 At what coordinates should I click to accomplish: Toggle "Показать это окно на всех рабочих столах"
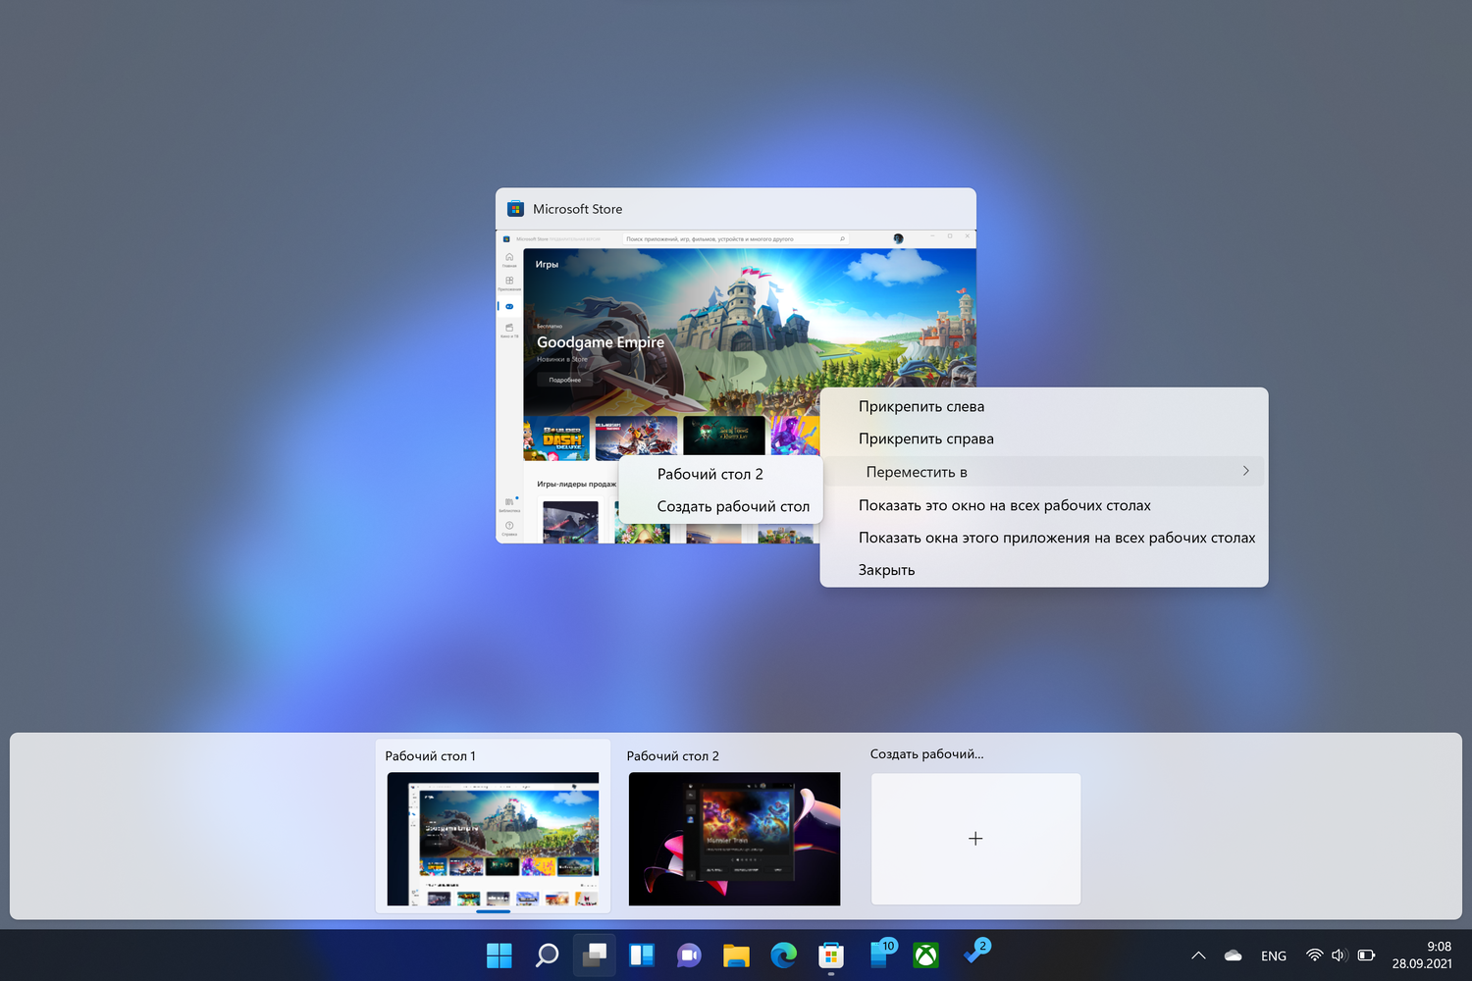pos(1005,505)
